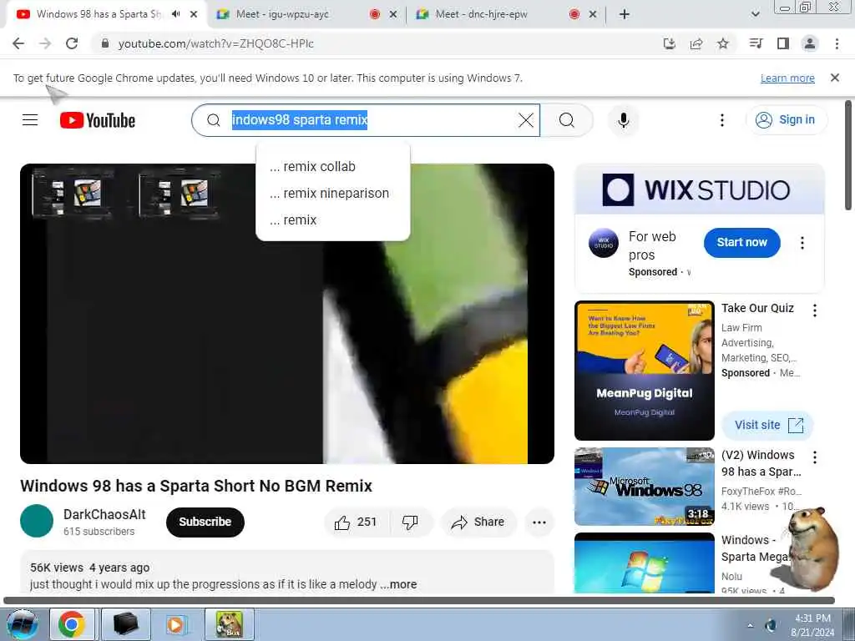855x641 pixels.
Task: Click the page horizontal scrollbar
Action: (419, 601)
